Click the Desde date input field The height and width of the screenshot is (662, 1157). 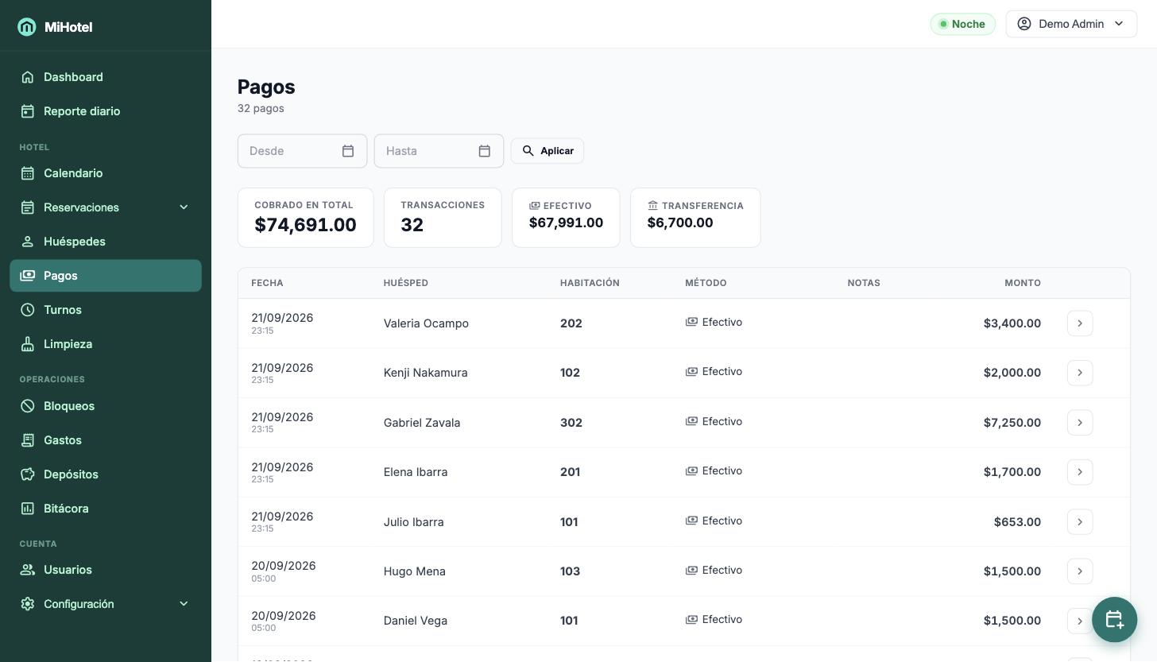click(302, 151)
